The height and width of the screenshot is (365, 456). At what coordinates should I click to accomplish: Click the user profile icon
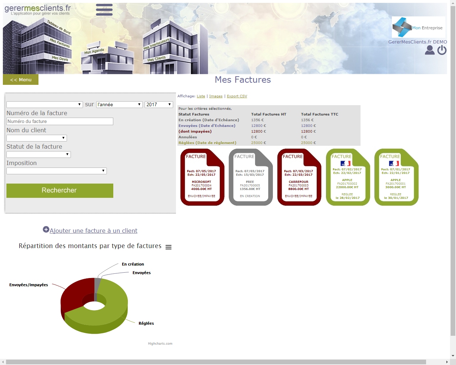click(x=430, y=50)
